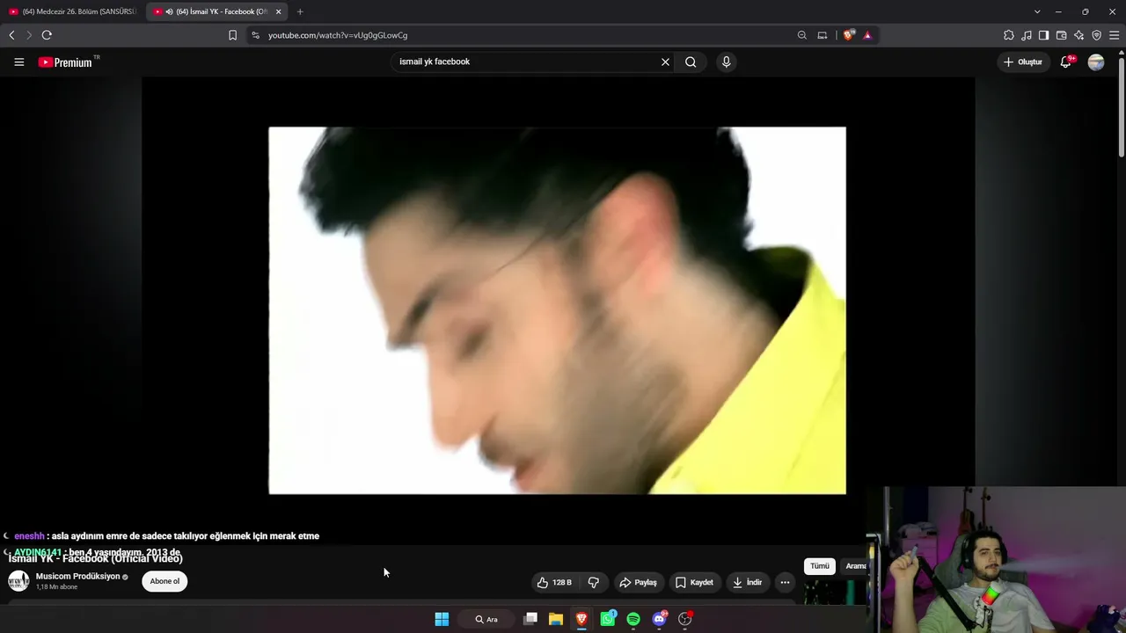Open Task View on the taskbar

530,619
